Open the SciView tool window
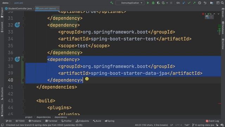The image size is (225, 127). (223, 44)
